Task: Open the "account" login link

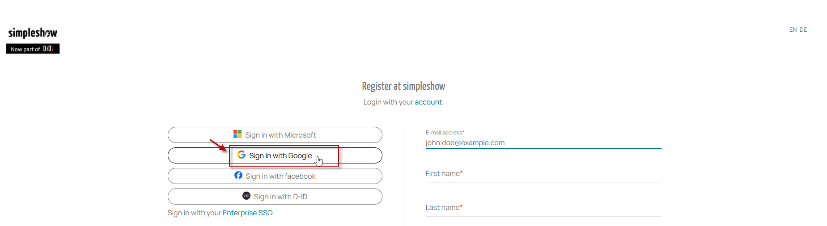Action: 428,102
